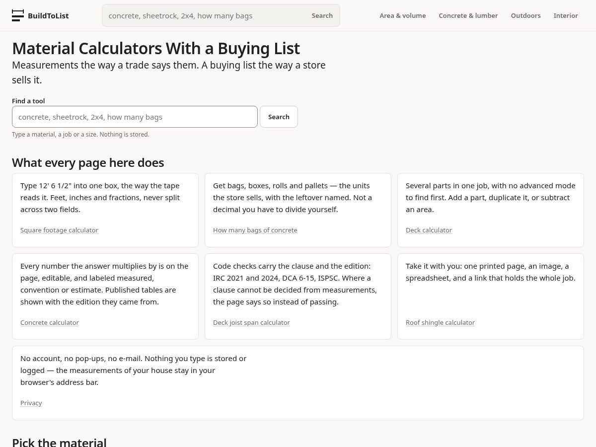Click the Material Calculators With a Buying List heading

coord(156,48)
